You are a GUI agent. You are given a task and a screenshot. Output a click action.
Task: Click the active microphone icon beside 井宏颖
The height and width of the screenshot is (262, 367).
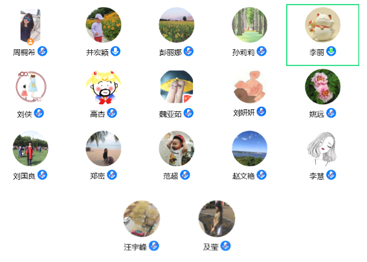pyautogui.click(x=115, y=51)
